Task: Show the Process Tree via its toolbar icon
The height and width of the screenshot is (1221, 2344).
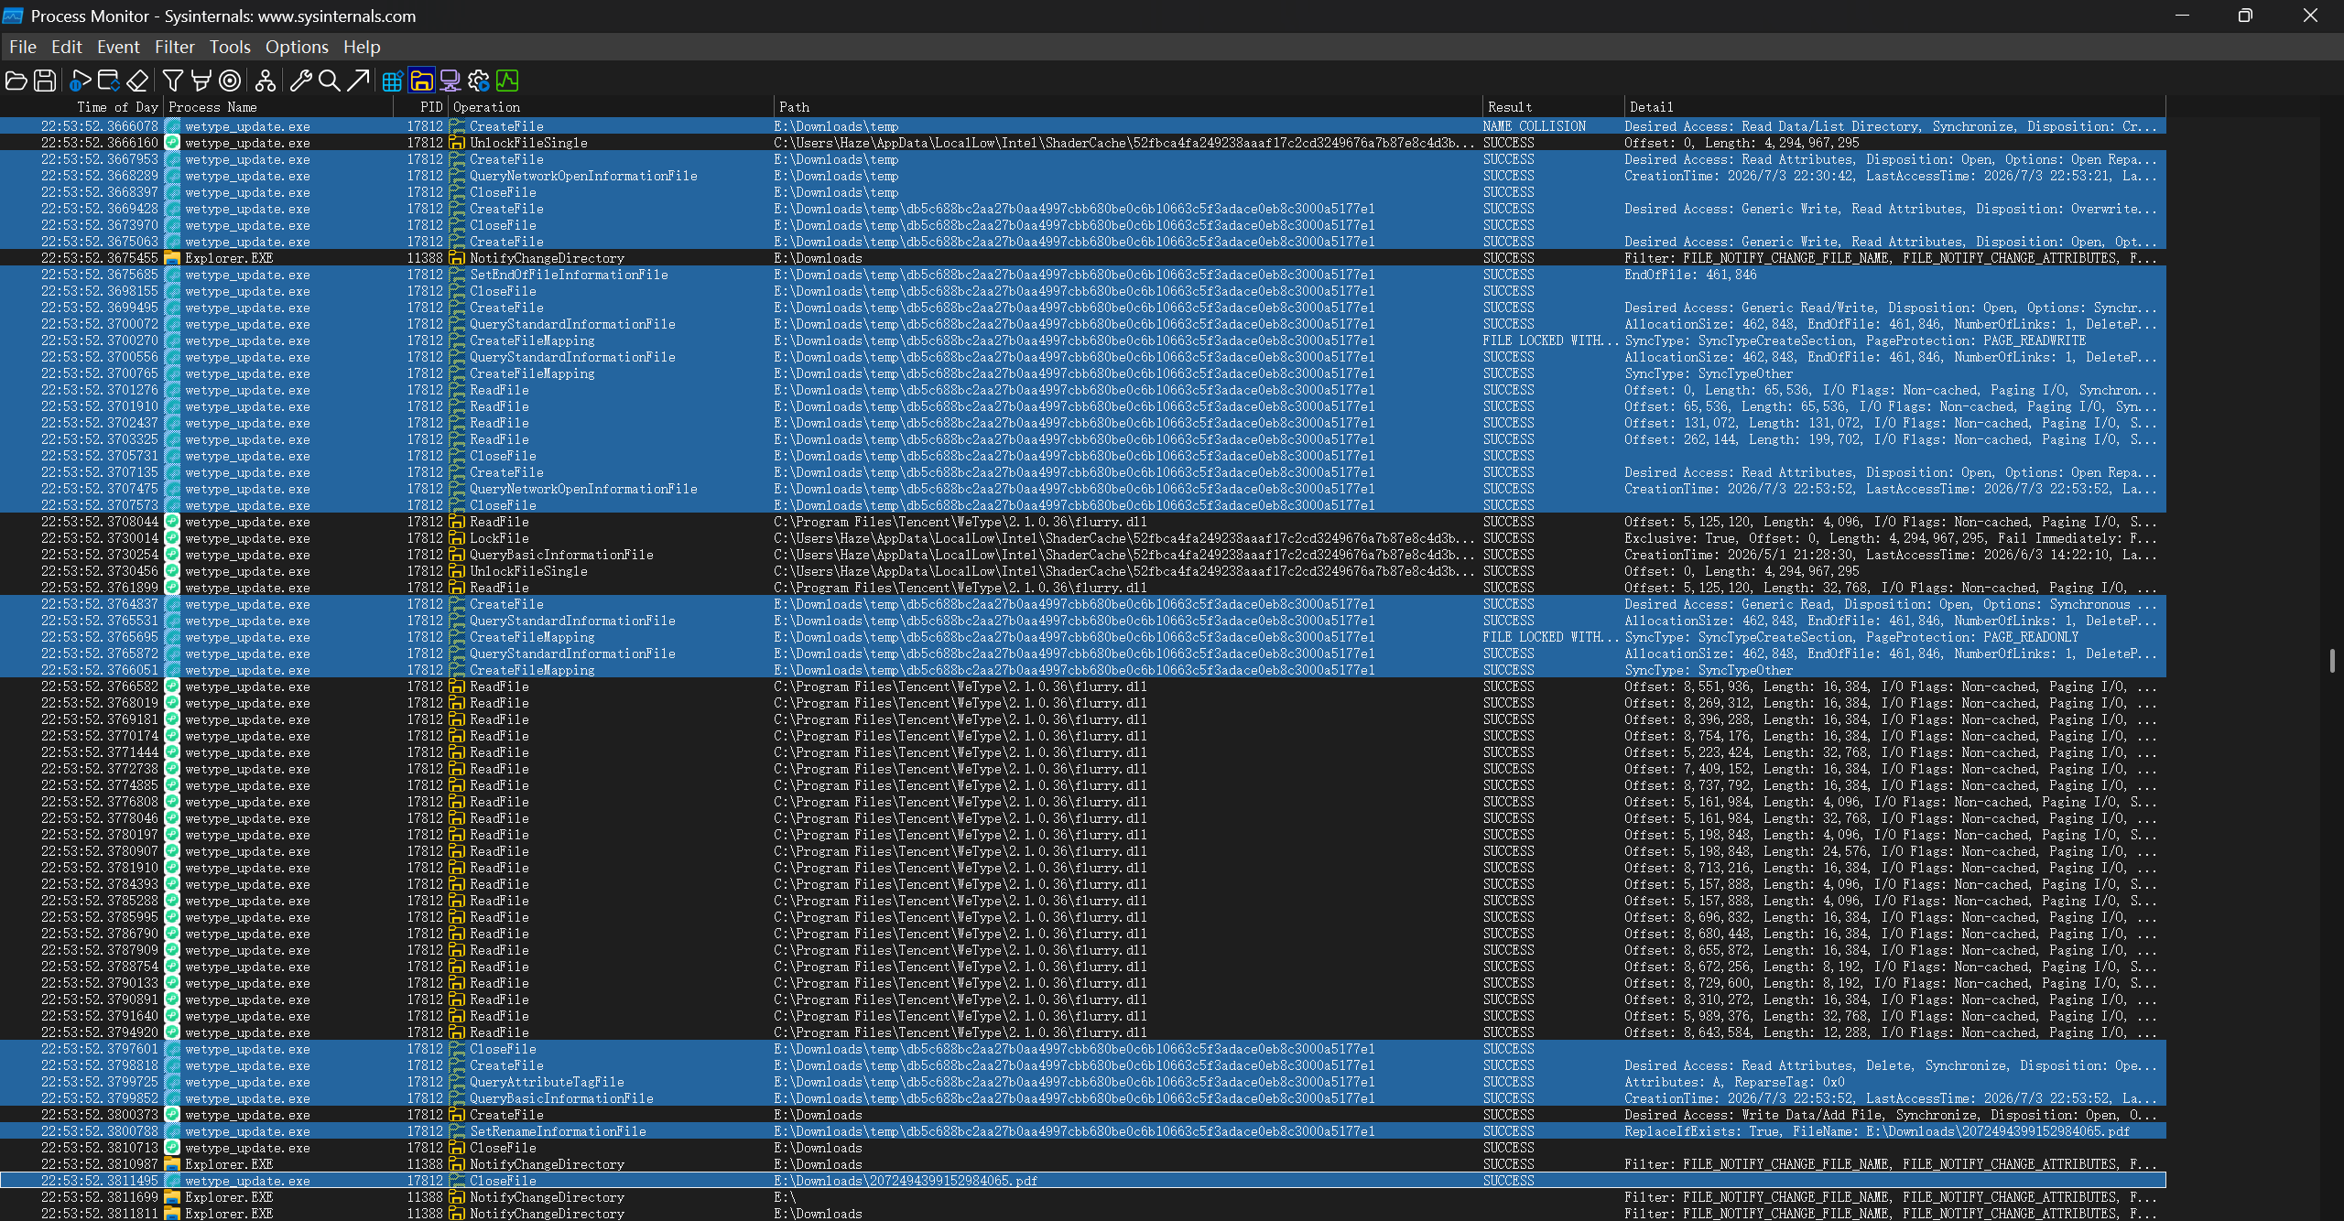Action: click(x=266, y=81)
